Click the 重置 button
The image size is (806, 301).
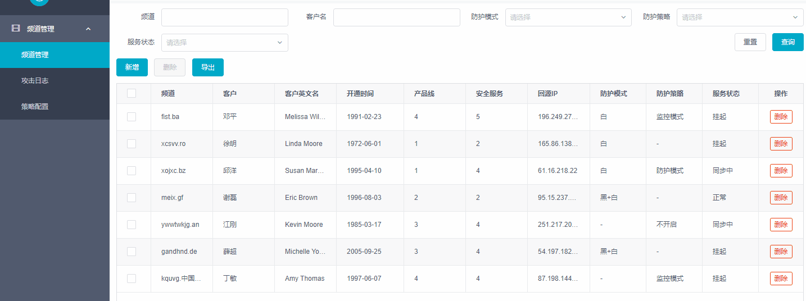[x=750, y=42]
